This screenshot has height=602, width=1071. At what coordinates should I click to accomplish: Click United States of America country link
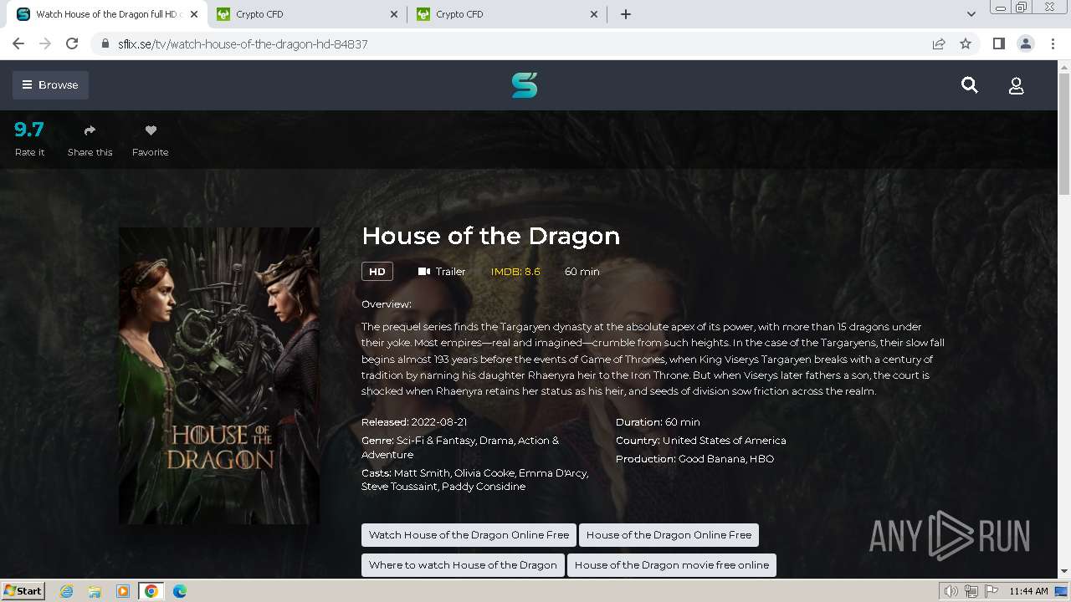725,440
